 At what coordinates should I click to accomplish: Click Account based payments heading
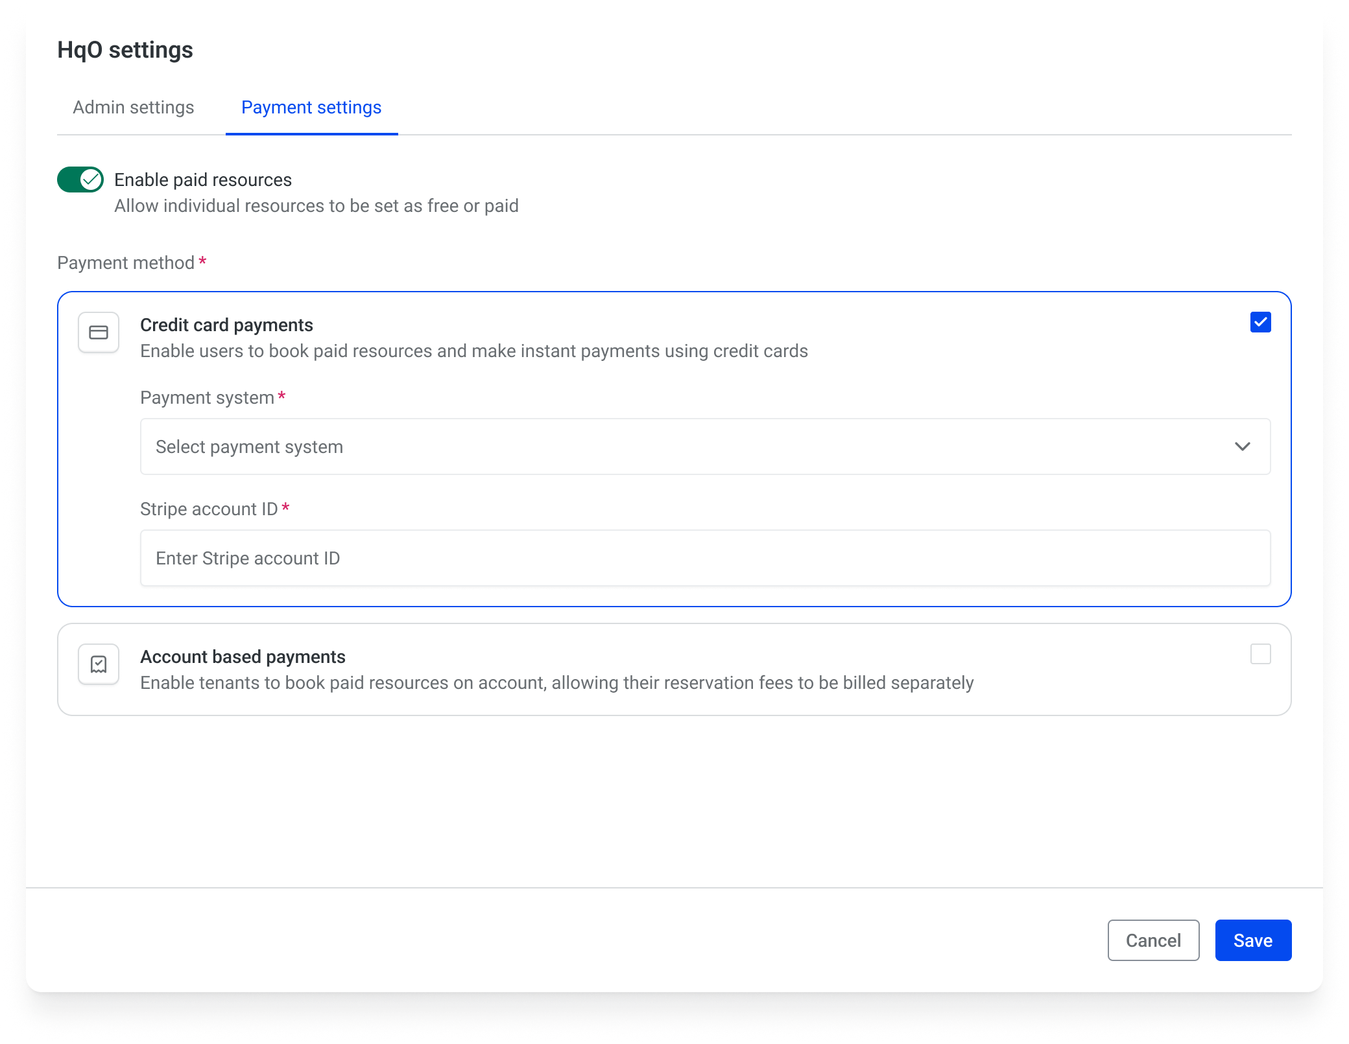pyautogui.click(x=243, y=656)
